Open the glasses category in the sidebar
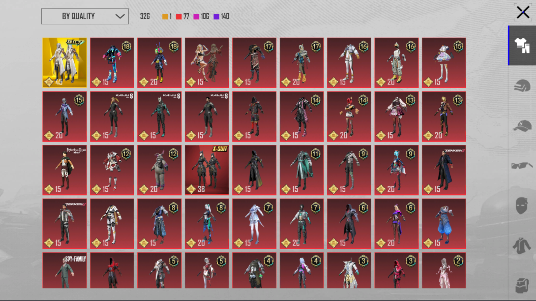536x301 pixels. click(x=522, y=166)
